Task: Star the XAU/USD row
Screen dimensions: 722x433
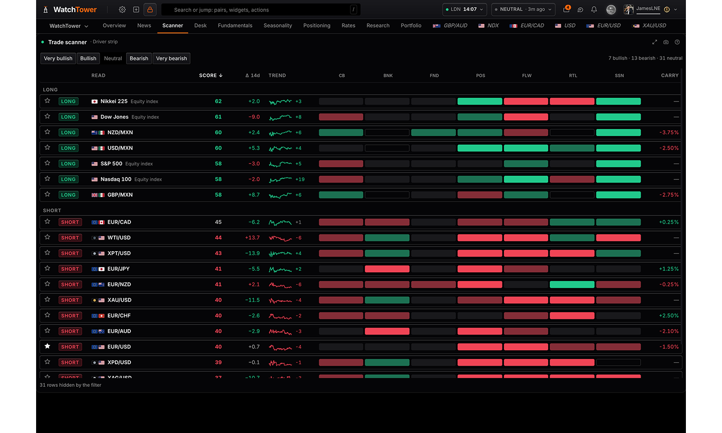Action: (47, 299)
